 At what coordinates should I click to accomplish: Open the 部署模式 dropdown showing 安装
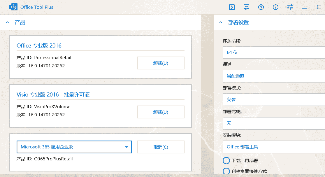[274, 100]
